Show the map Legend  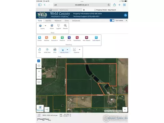coord(58,27)
